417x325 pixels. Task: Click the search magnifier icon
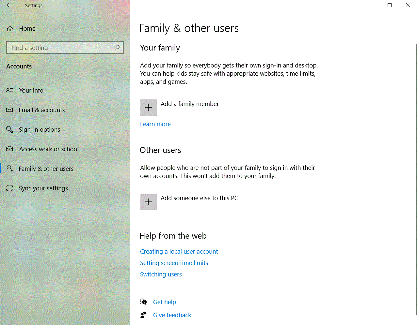pos(118,48)
